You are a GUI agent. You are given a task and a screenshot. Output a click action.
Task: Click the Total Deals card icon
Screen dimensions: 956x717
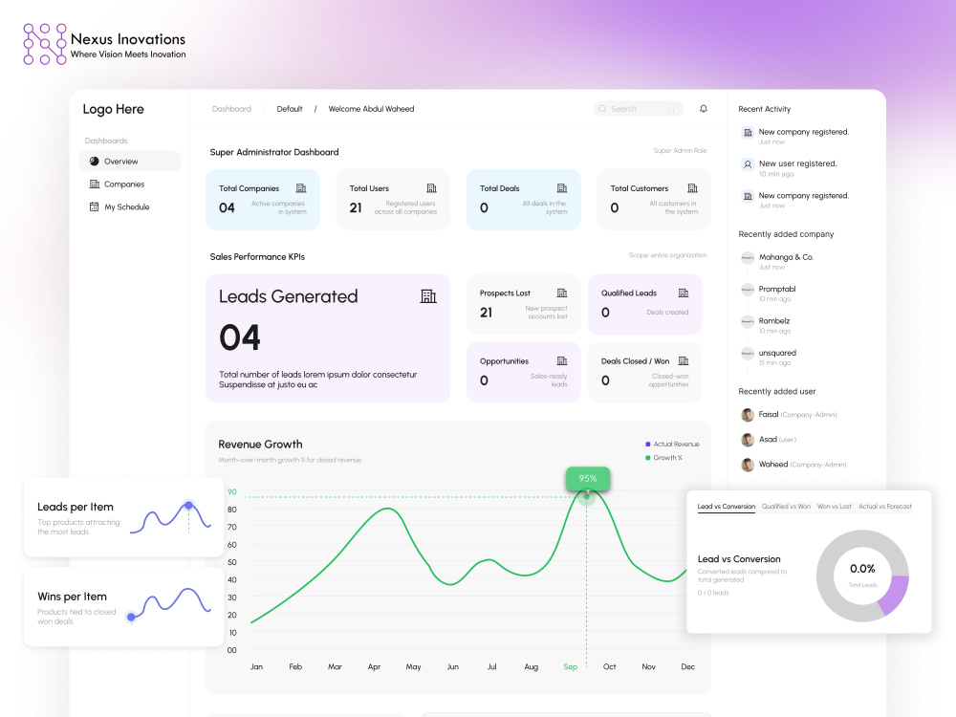click(x=561, y=188)
